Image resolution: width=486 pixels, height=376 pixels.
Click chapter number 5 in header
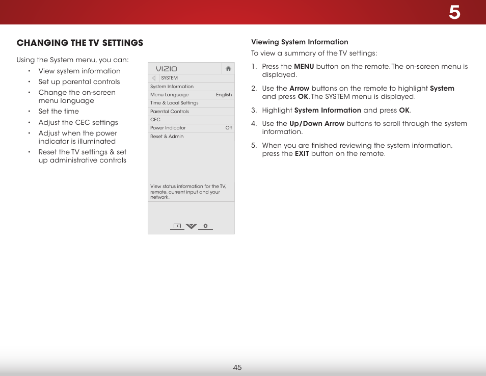(x=454, y=12)
